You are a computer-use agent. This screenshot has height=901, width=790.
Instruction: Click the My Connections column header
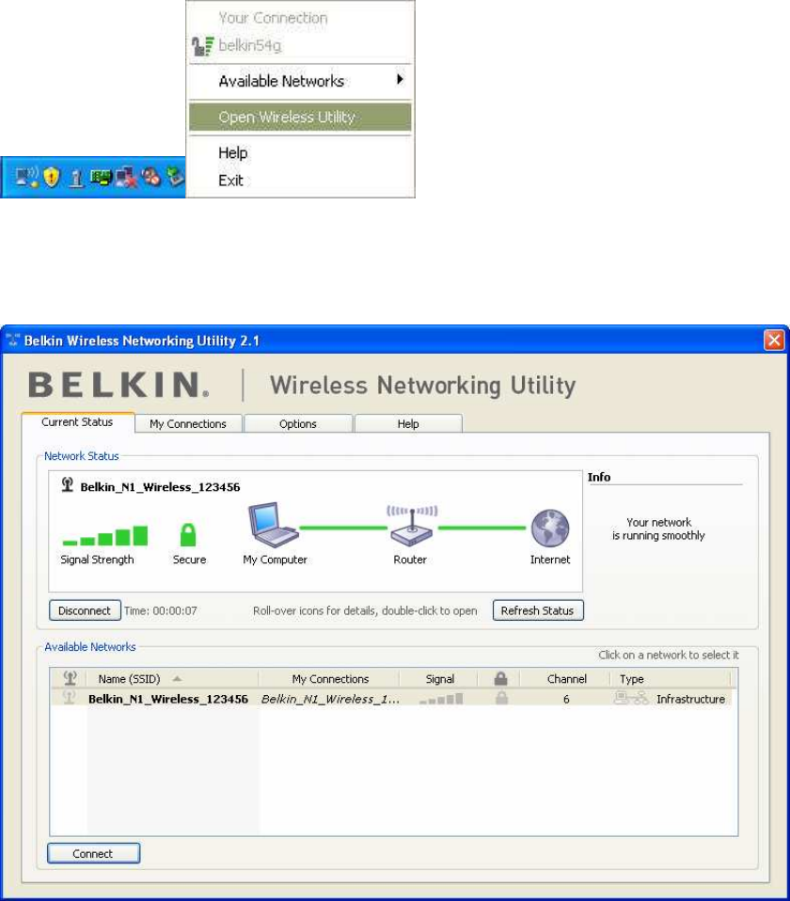(x=330, y=679)
